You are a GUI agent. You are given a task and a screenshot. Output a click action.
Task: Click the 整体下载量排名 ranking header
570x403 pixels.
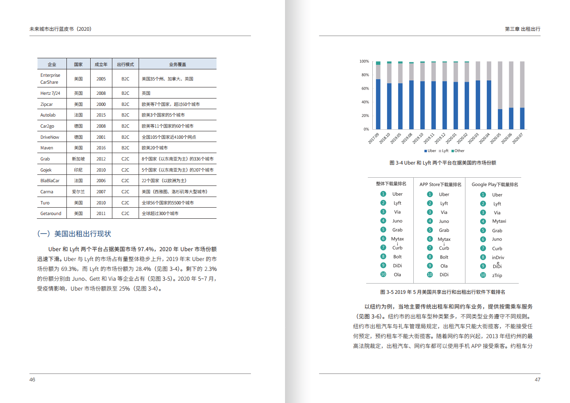[x=391, y=184]
